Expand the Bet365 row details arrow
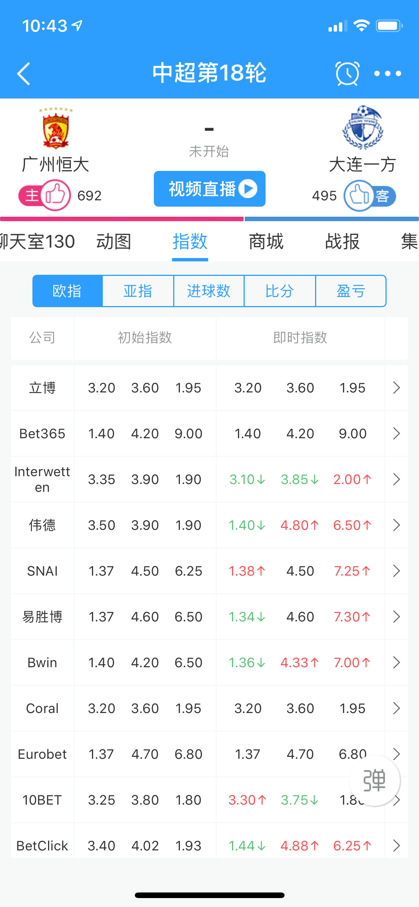Viewport: 419px width, 907px height. pyautogui.click(x=396, y=433)
